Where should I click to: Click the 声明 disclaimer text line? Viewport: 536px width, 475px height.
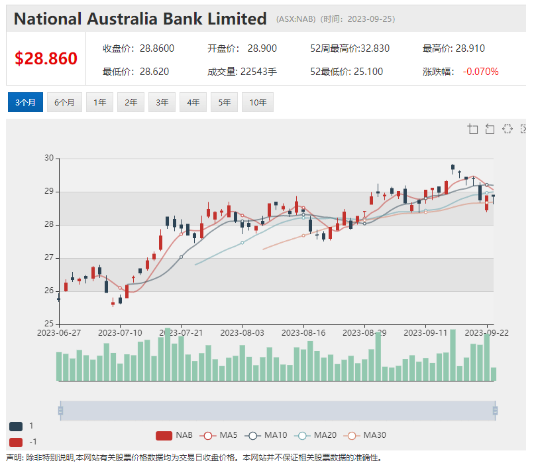(194, 458)
